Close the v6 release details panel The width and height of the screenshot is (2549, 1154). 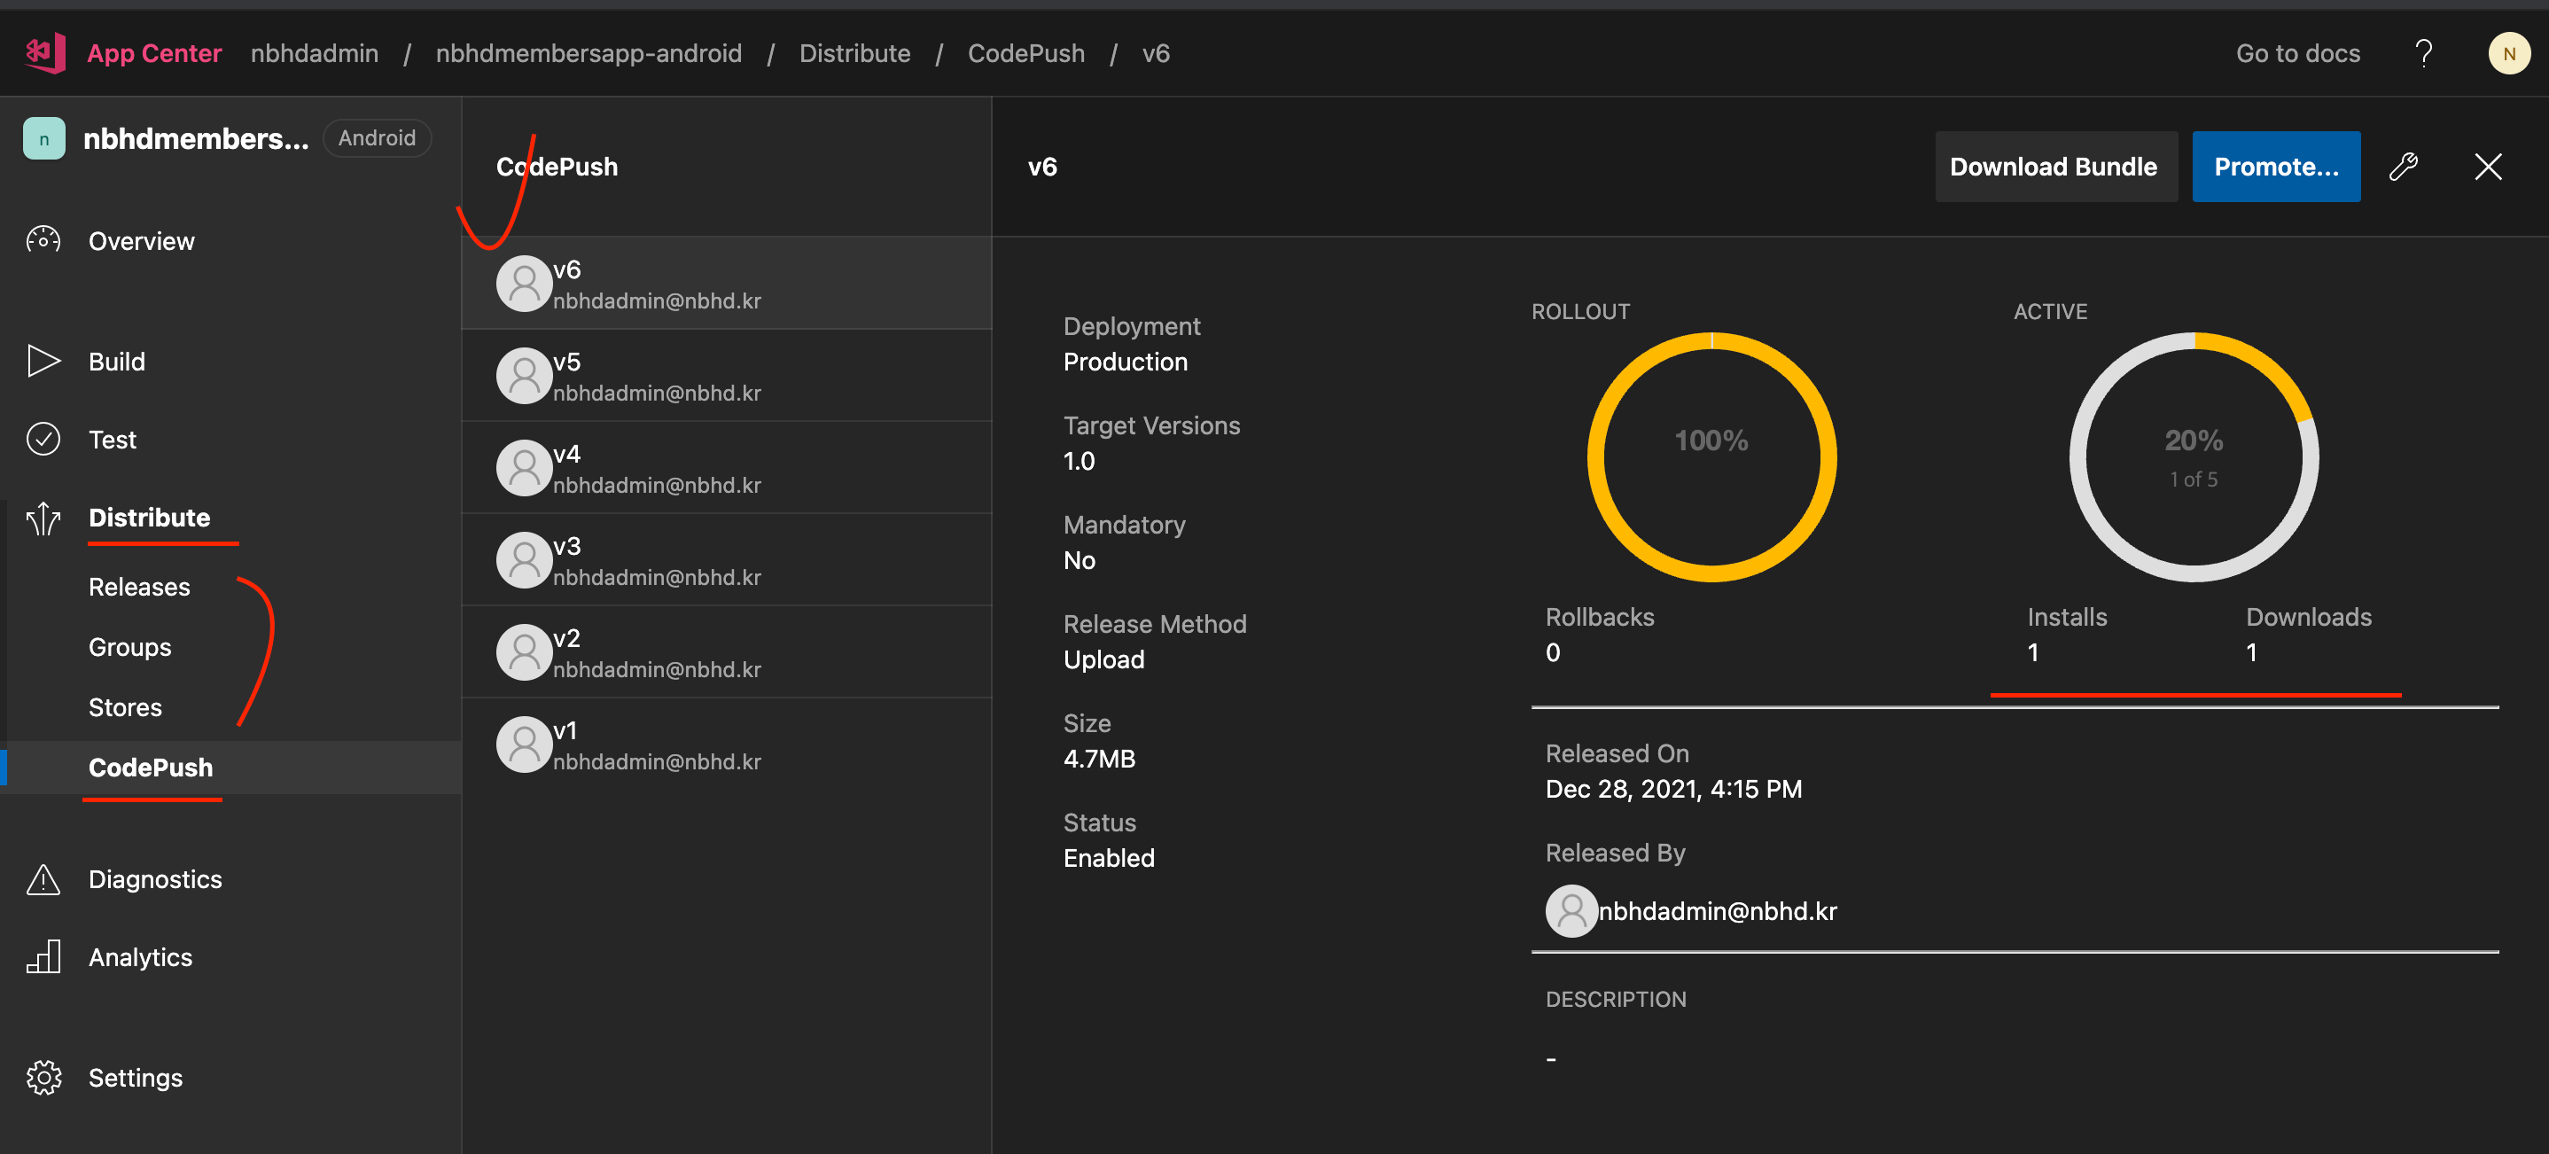[x=2488, y=167]
